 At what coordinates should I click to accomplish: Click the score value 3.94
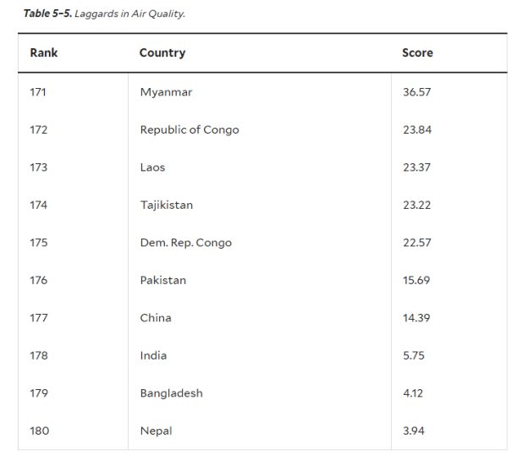[414, 431]
